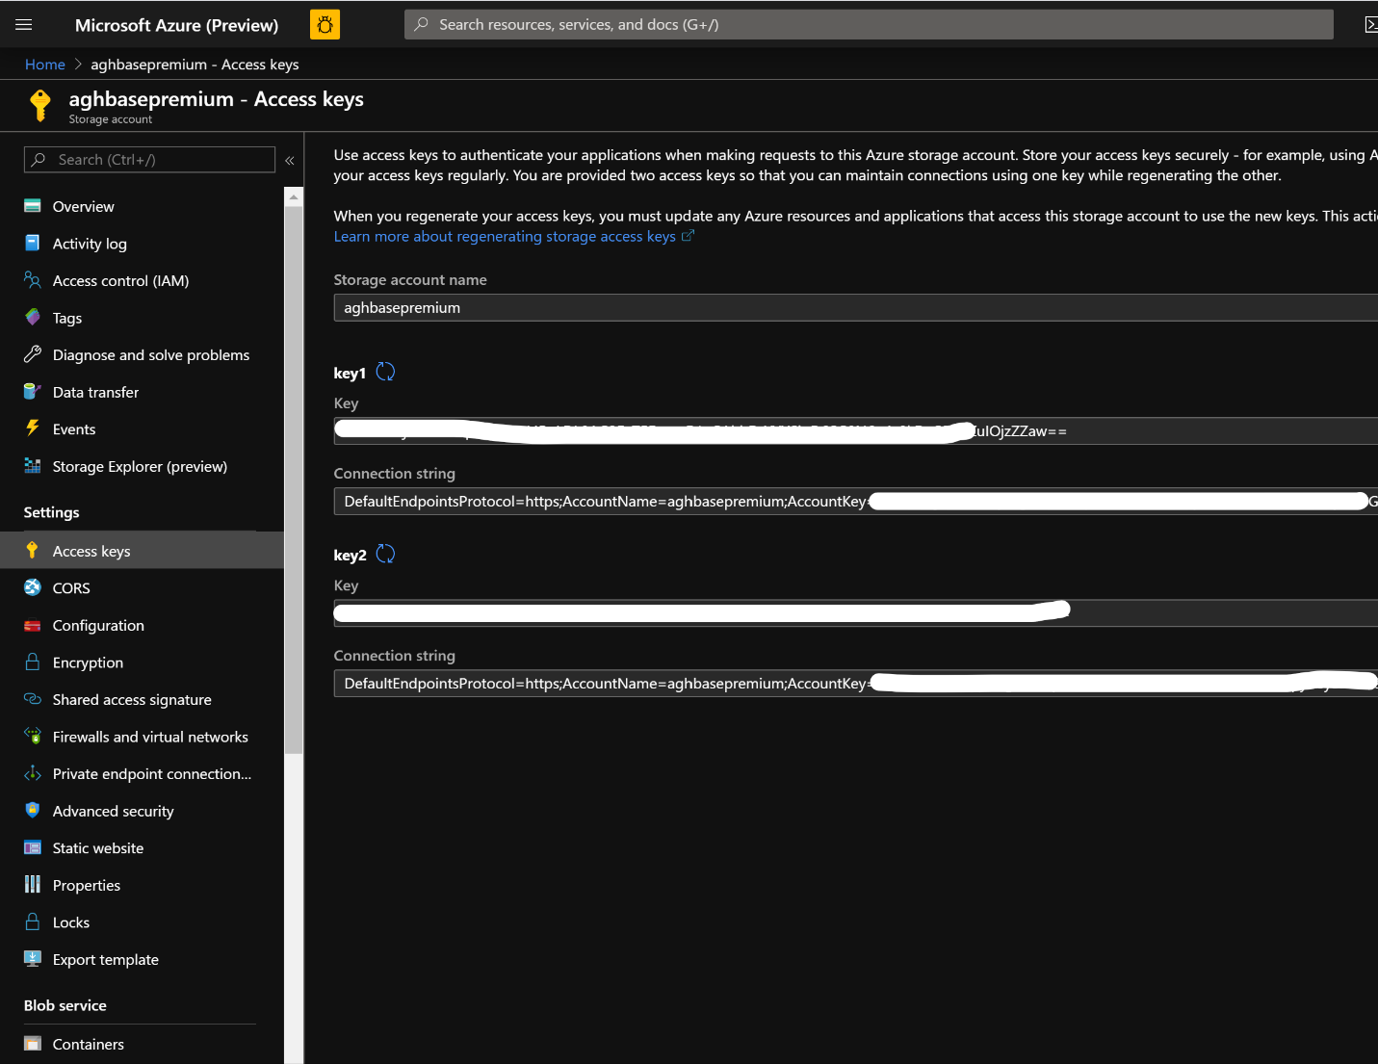Click the Properties icon
Screen dimensions: 1378x1064
(33, 884)
